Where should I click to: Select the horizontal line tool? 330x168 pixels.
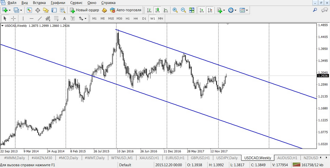pos(31,18)
